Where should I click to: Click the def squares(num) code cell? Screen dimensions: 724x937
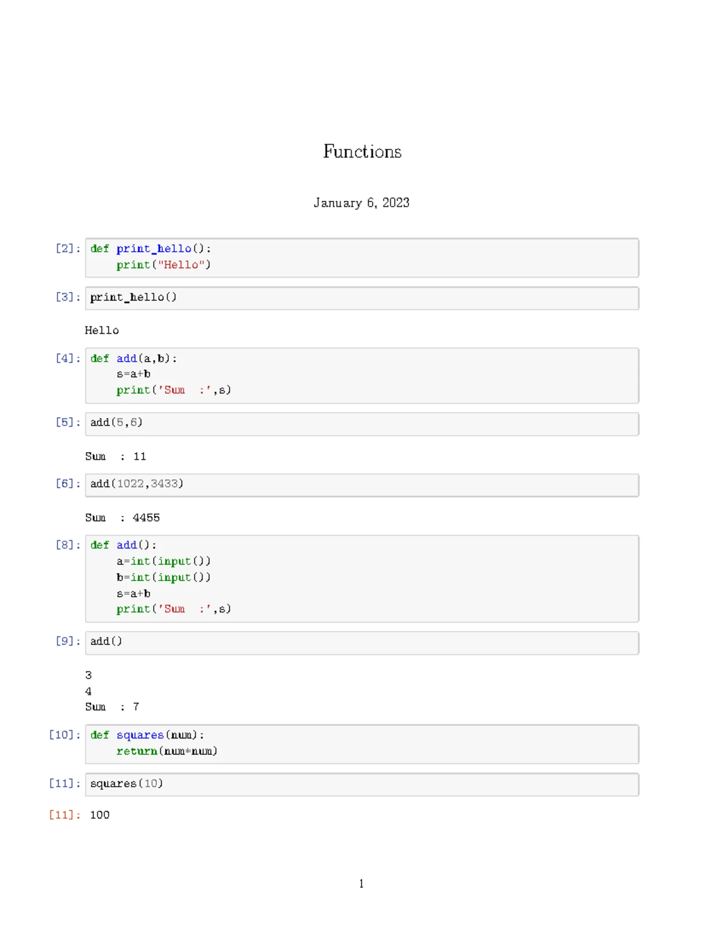pyautogui.click(x=362, y=744)
